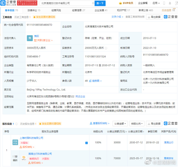Click the 有被执行 tag
Viewport: 178px width, 167px height.
click(x=34, y=159)
